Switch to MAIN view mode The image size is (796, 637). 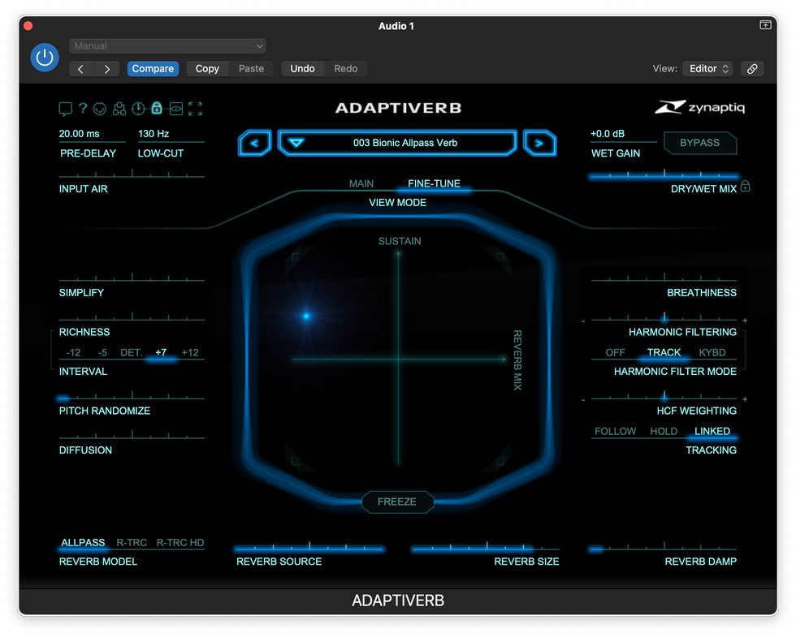coord(361,183)
